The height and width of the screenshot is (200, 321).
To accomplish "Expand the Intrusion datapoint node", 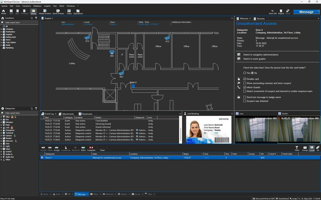I will (x=1, y=122).
